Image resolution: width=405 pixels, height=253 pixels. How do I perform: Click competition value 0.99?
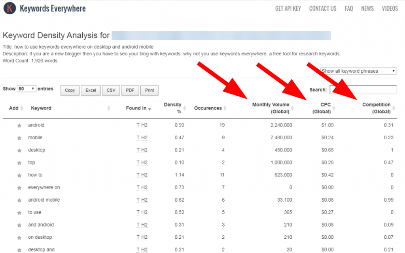[388, 200]
